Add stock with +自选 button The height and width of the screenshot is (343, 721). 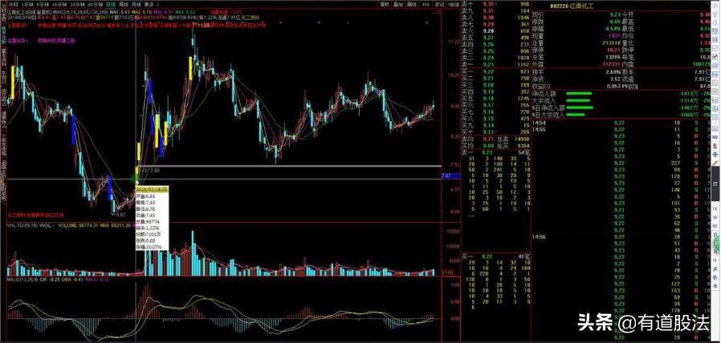(454, 4)
